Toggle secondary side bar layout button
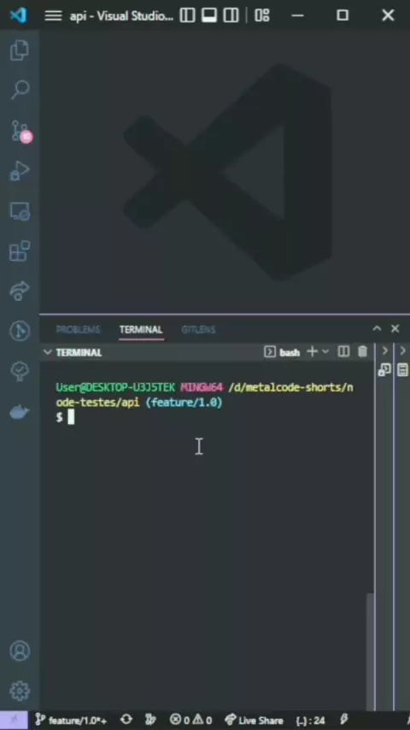 [231, 15]
